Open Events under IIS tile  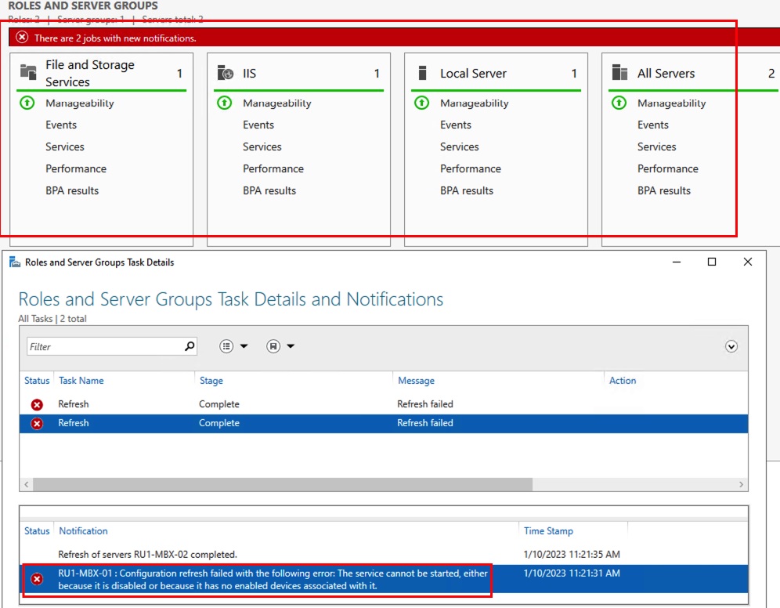pos(258,125)
